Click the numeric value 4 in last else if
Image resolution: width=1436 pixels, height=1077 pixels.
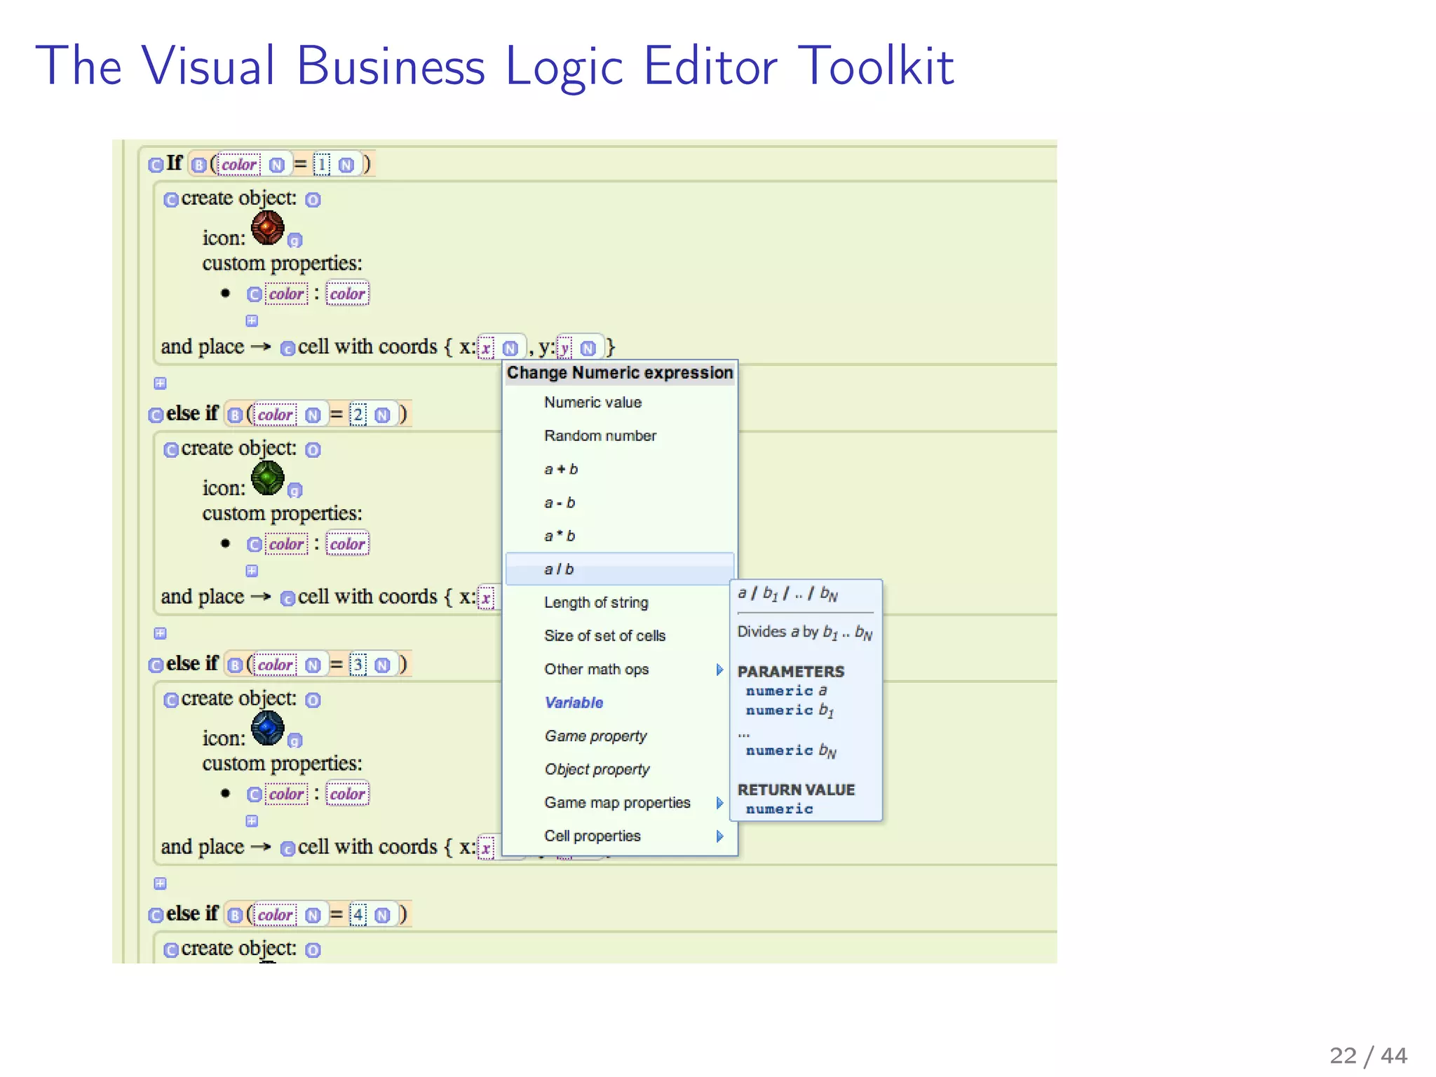358,914
